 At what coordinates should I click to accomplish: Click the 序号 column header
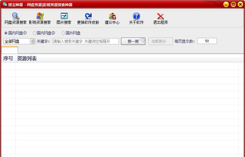tap(8, 58)
